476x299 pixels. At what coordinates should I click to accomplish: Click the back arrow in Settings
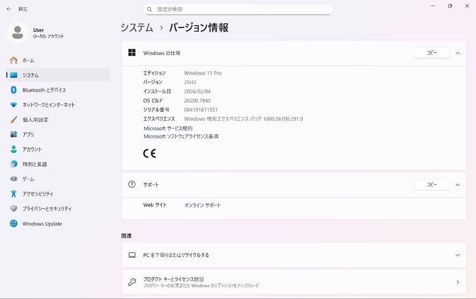[9, 9]
